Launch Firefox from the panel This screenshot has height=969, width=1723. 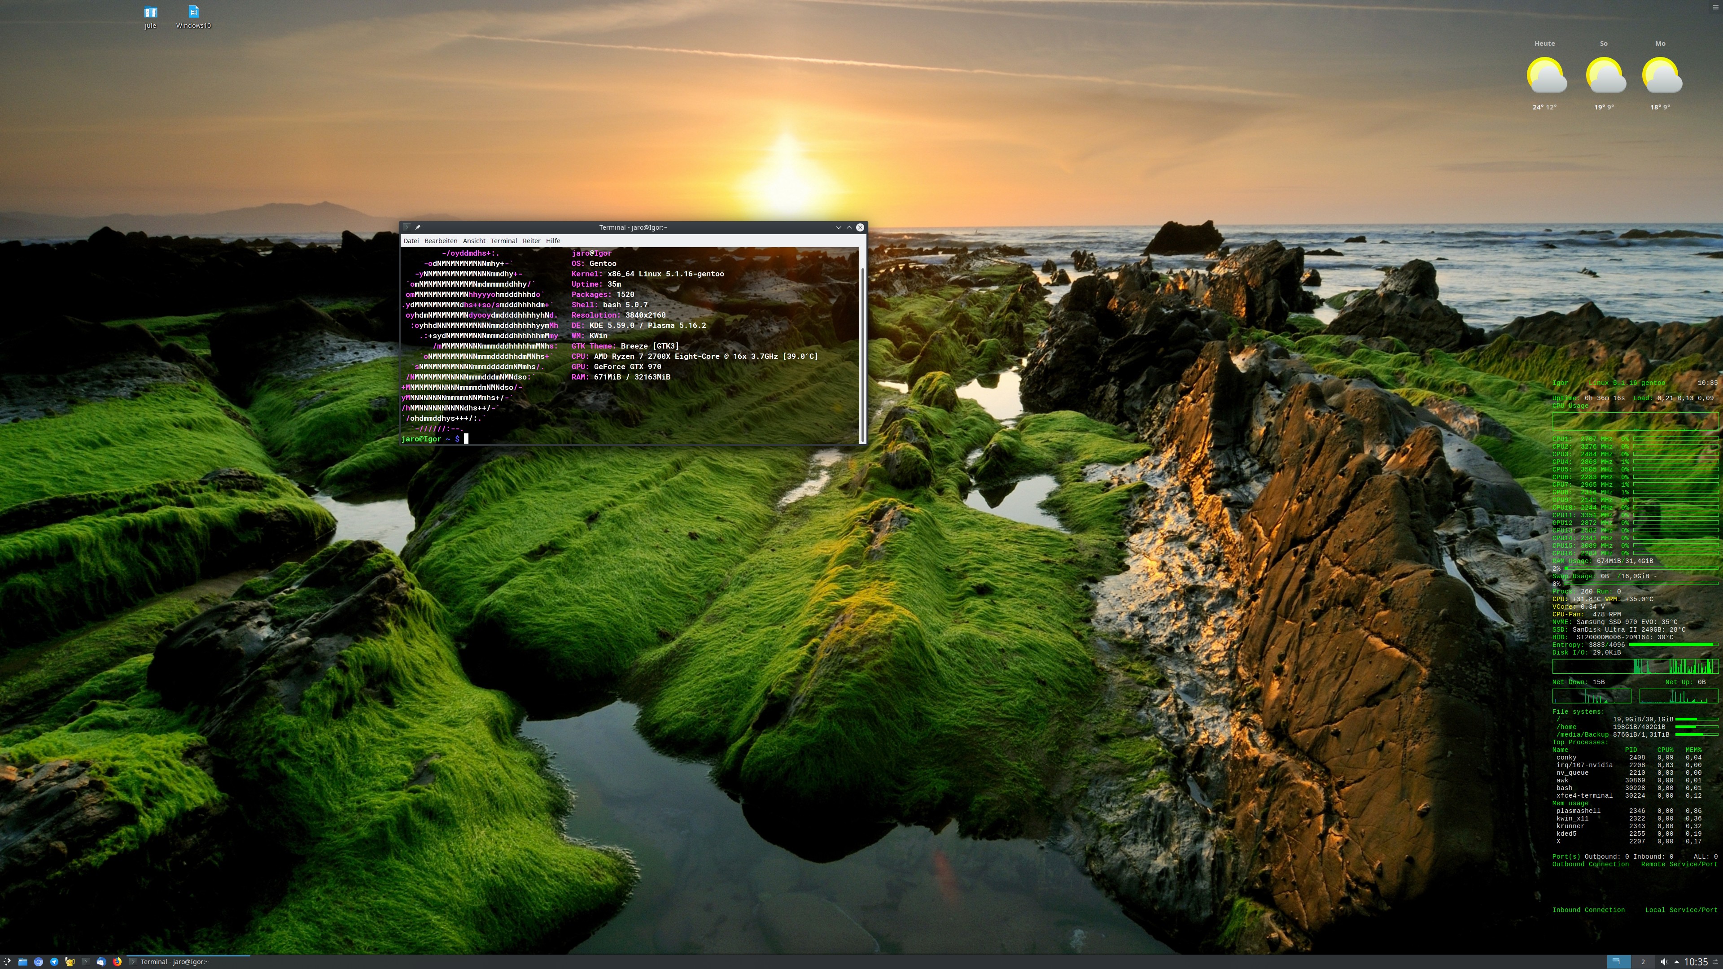click(x=117, y=962)
